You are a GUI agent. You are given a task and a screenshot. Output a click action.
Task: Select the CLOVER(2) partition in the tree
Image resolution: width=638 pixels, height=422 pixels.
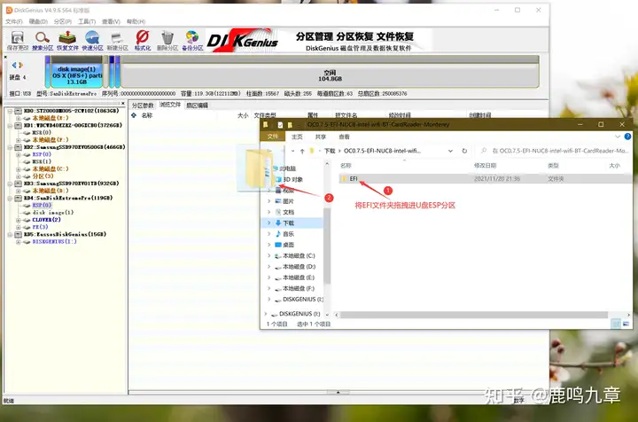pos(46,220)
